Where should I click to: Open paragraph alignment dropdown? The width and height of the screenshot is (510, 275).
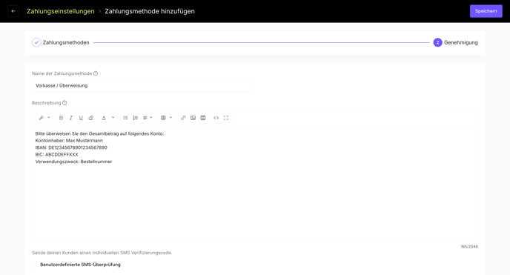(148, 118)
